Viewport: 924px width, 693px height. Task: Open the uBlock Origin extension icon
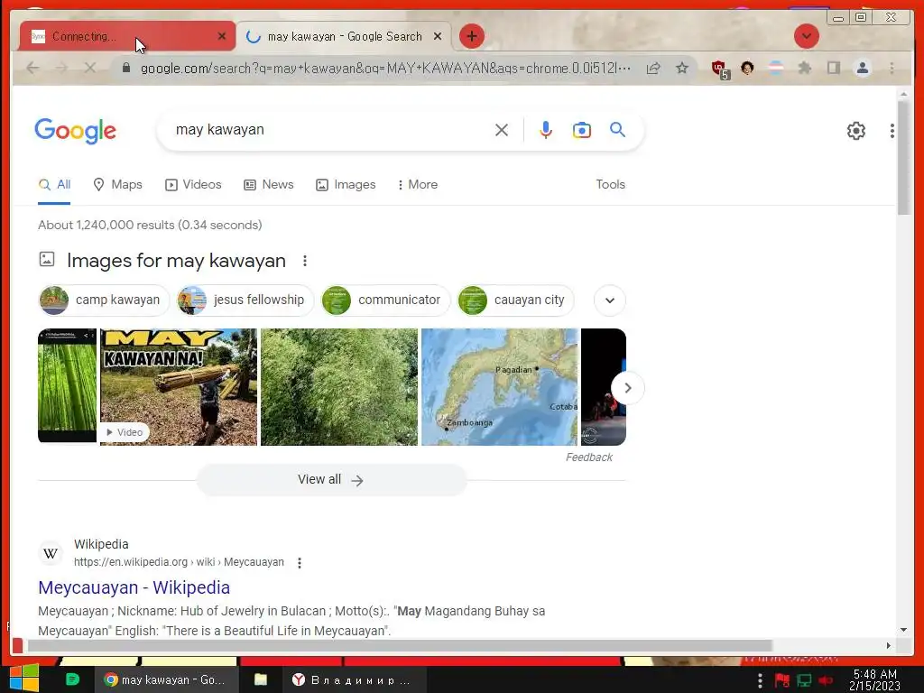pyautogui.click(x=719, y=69)
